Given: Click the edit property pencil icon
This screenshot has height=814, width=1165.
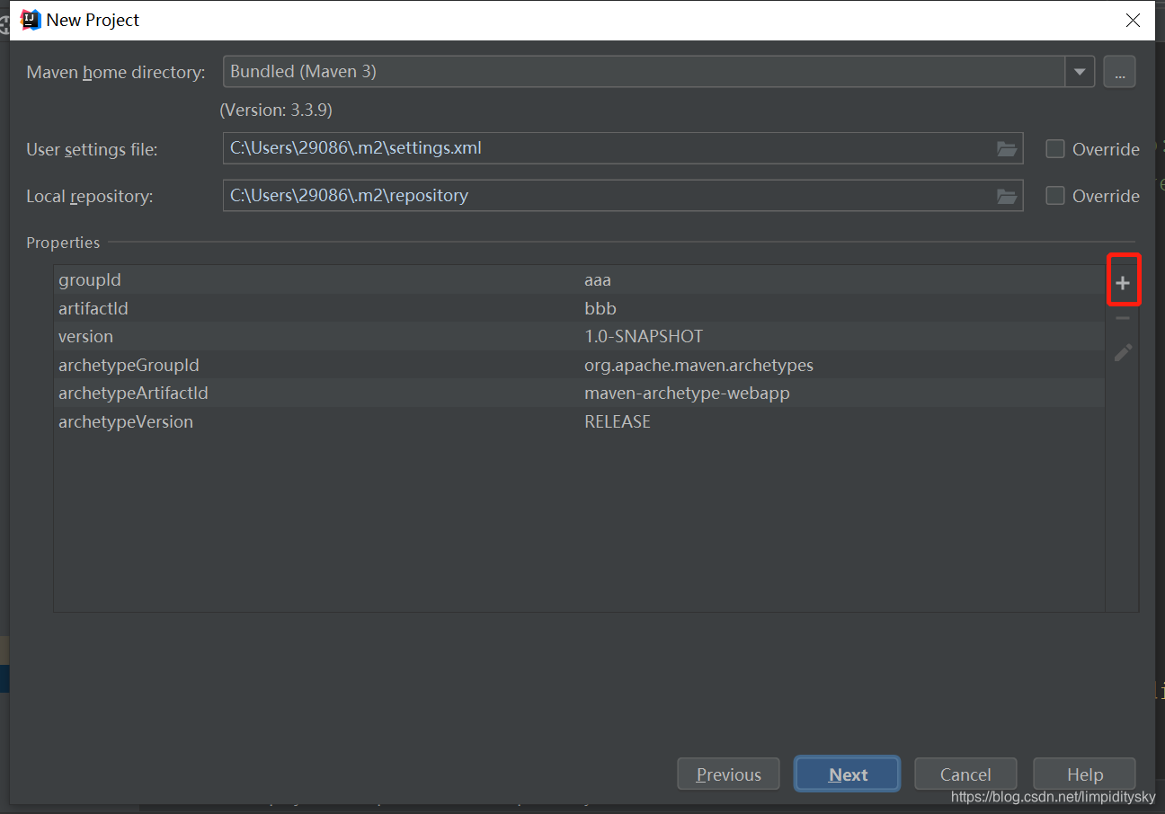Looking at the screenshot, I should point(1123,352).
